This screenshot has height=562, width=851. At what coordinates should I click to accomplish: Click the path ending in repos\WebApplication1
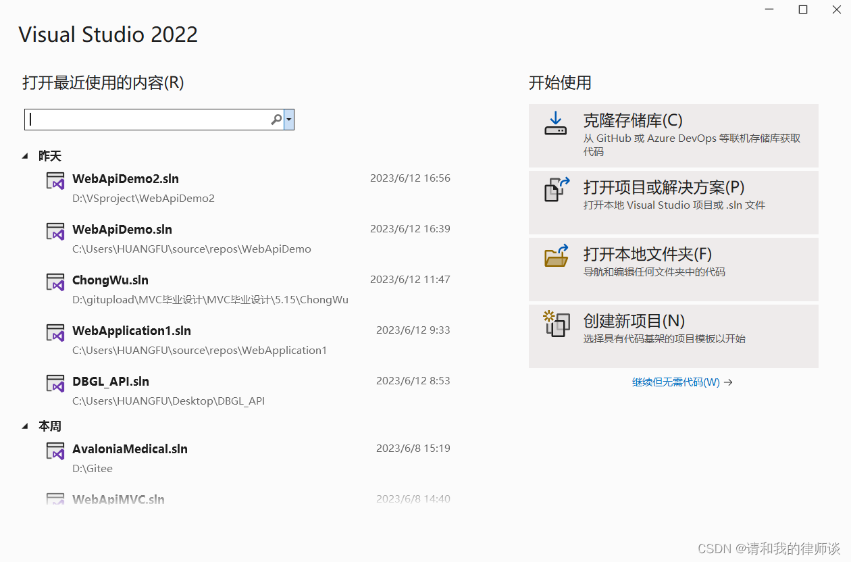[x=199, y=351]
